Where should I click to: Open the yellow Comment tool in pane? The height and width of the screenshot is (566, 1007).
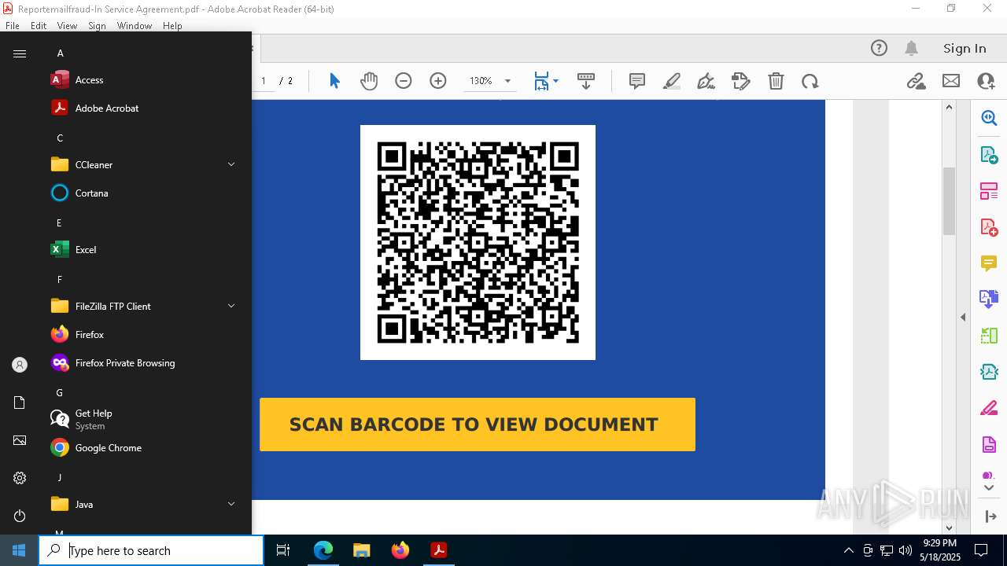click(x=989, y=263)
